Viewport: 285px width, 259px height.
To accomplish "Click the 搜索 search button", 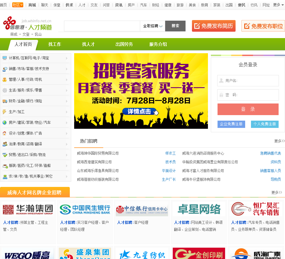I will point(175,26).
